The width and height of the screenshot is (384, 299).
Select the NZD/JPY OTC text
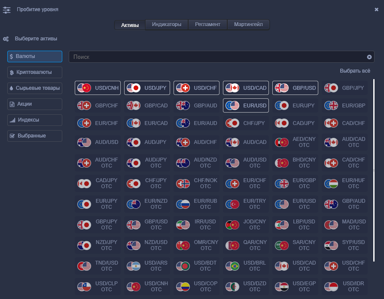point(107,245)
